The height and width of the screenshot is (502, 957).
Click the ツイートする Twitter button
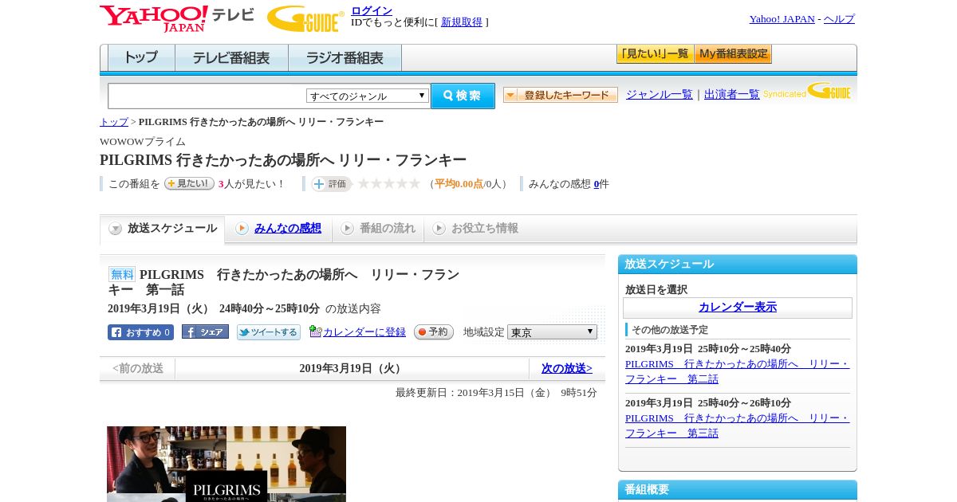click(269, 332)
